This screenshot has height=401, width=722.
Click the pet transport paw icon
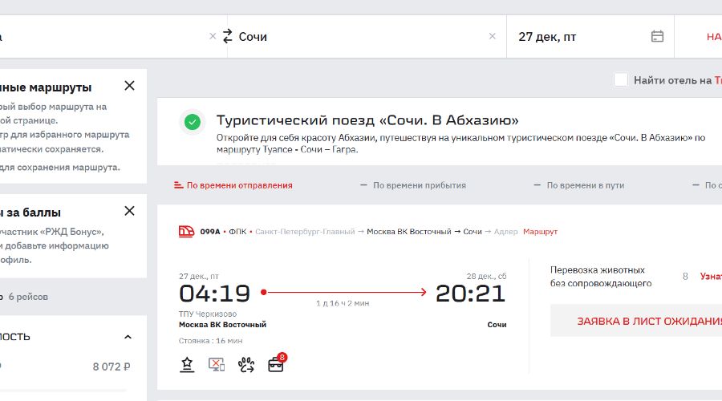tap(245, 364)
